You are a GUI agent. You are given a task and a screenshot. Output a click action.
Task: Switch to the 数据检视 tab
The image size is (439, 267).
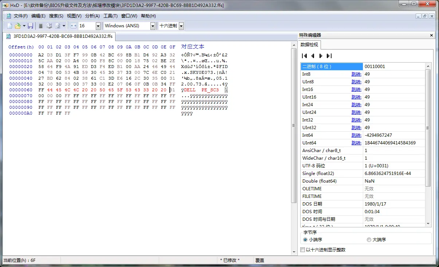click(x=309, y=45)
